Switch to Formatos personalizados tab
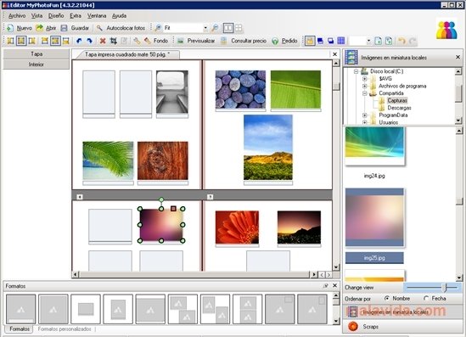466x337 pixels. pos(65,329)
